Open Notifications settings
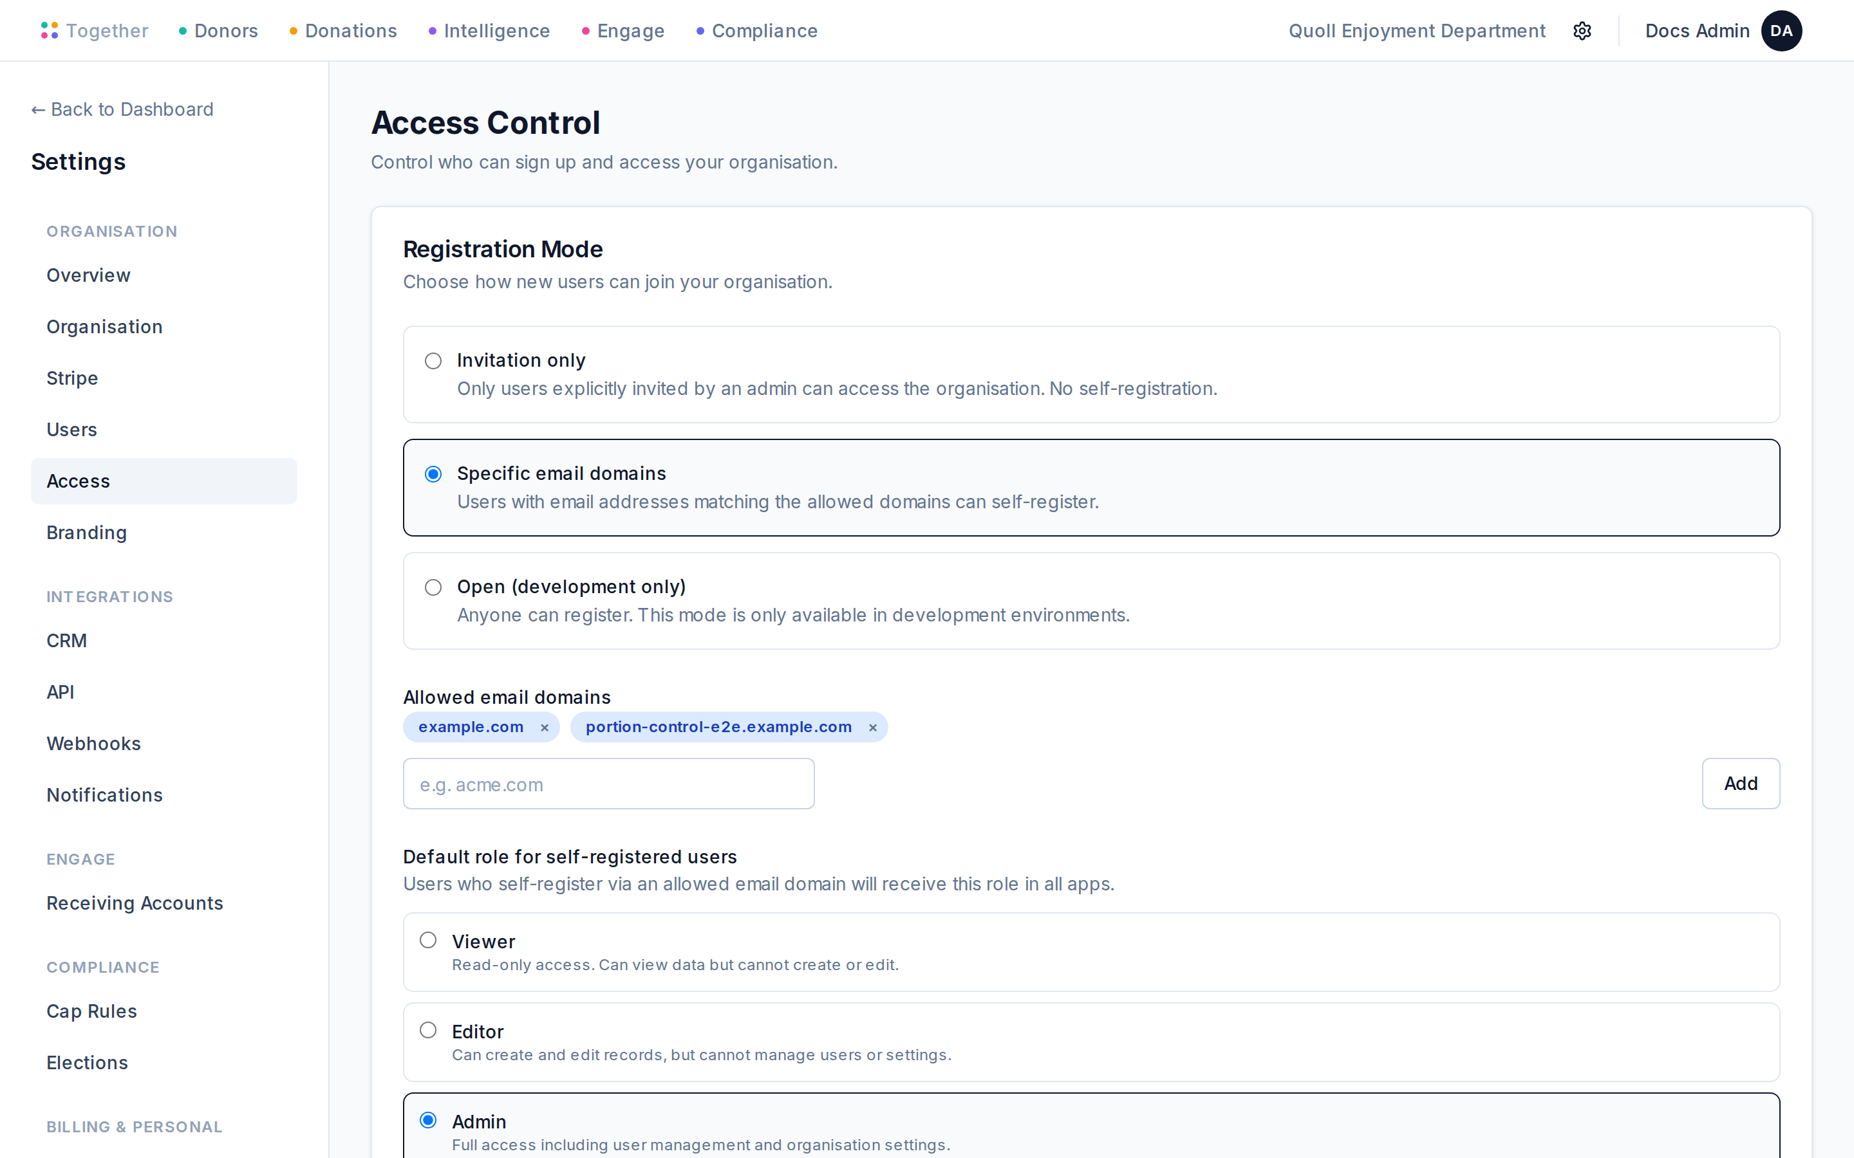 pyautogui.click(x=164, y=795)
